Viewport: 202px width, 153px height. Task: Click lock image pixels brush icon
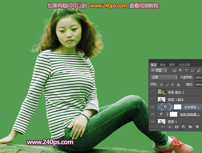pyautogui.click(x=167, y=85)
